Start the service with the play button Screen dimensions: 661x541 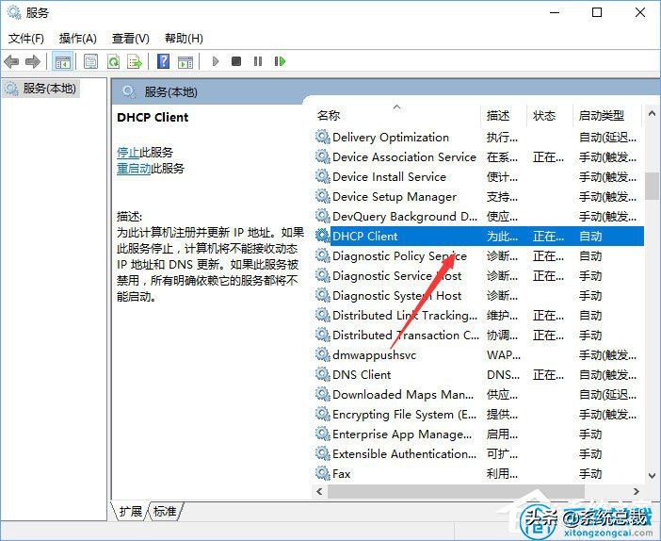click(x=216, y=61)
